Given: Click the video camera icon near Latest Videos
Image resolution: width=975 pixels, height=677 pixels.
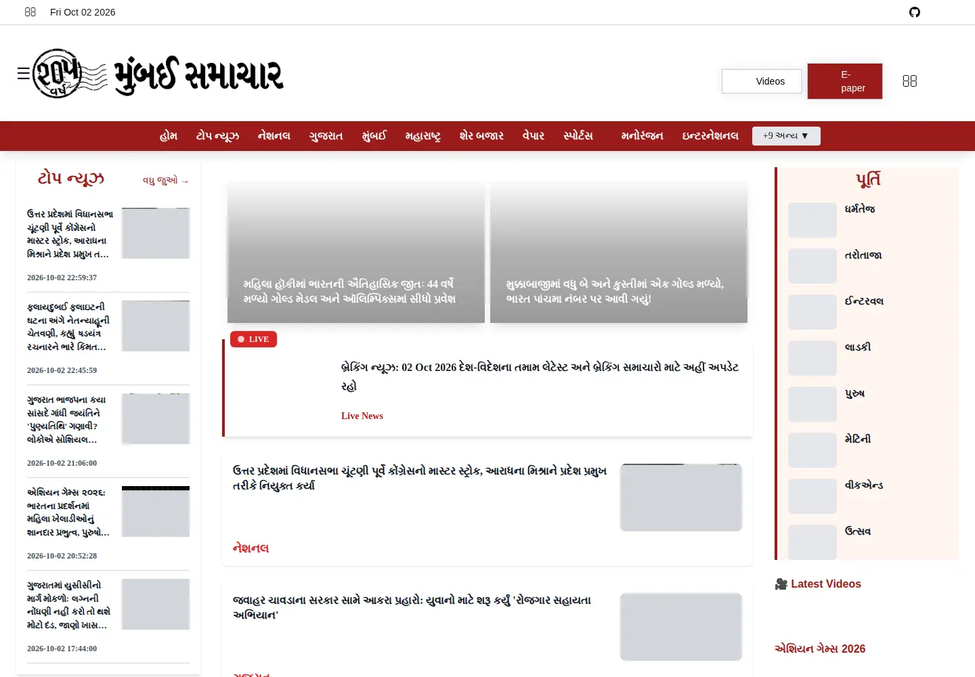Looking at the screenshot, I should pyautogui.click(x=781, y=584).
